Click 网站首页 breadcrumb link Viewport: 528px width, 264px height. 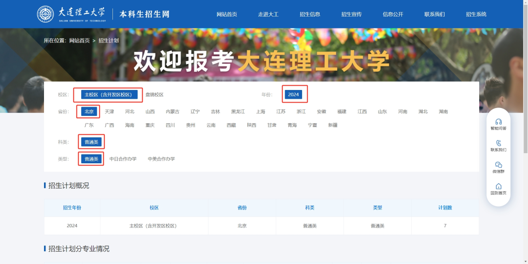(80, 41)
